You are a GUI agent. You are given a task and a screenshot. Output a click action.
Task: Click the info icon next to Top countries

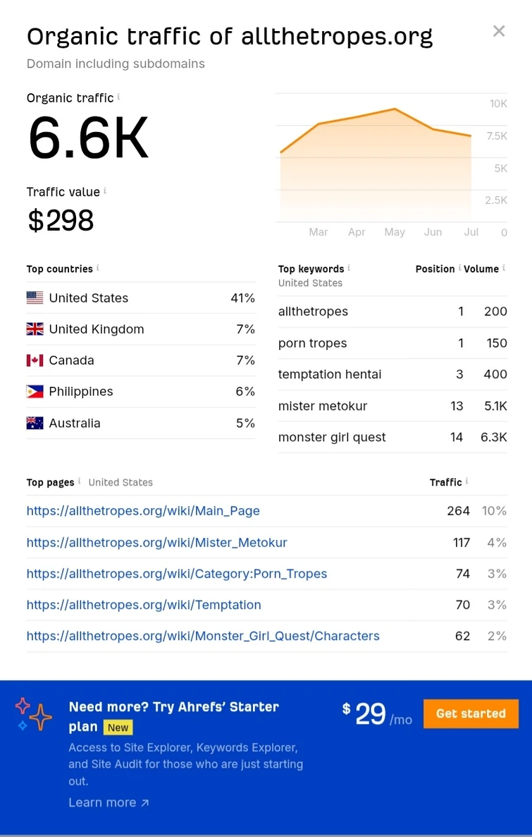coord(97,267)
